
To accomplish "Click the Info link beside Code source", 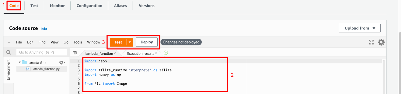I will (x=44, y=29).
